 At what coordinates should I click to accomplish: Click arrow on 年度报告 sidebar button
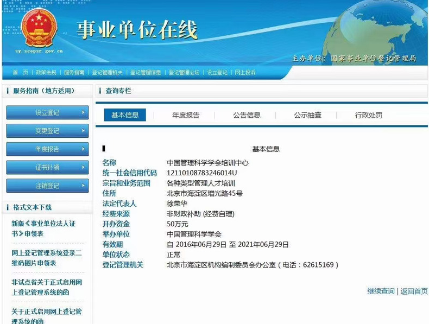tap(83, 149)
